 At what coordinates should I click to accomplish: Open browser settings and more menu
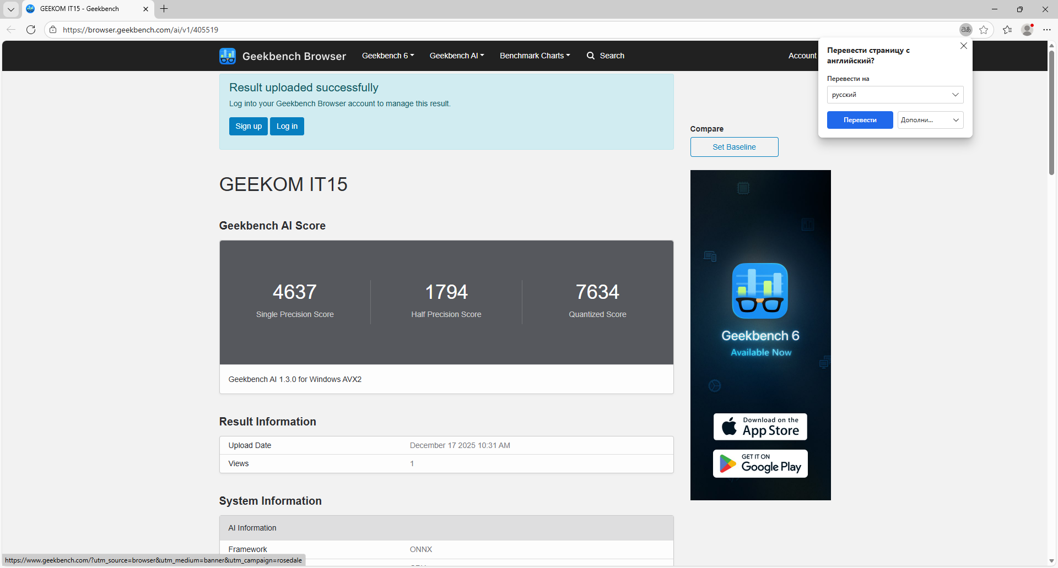(x=1047, y=30)
